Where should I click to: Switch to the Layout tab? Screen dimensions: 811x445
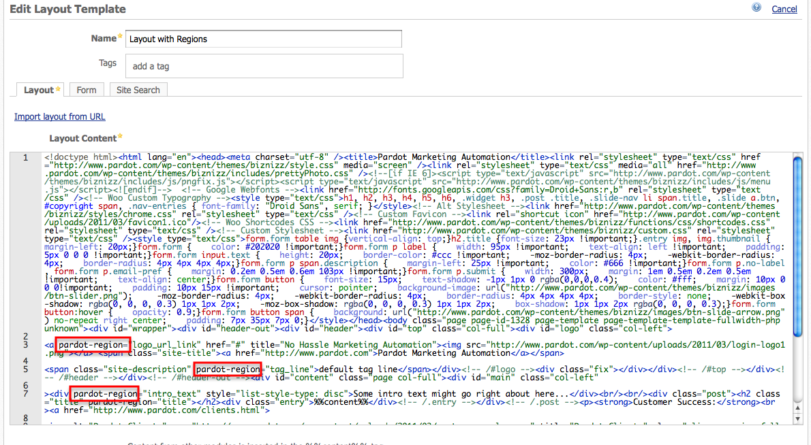pyautogui.click(x=40, y=90)
